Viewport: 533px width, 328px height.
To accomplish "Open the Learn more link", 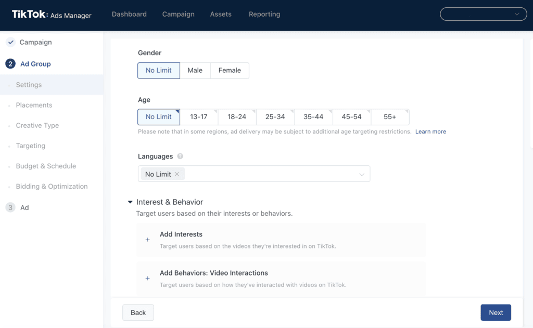I will pyautogui.click(x=430, y=132).
